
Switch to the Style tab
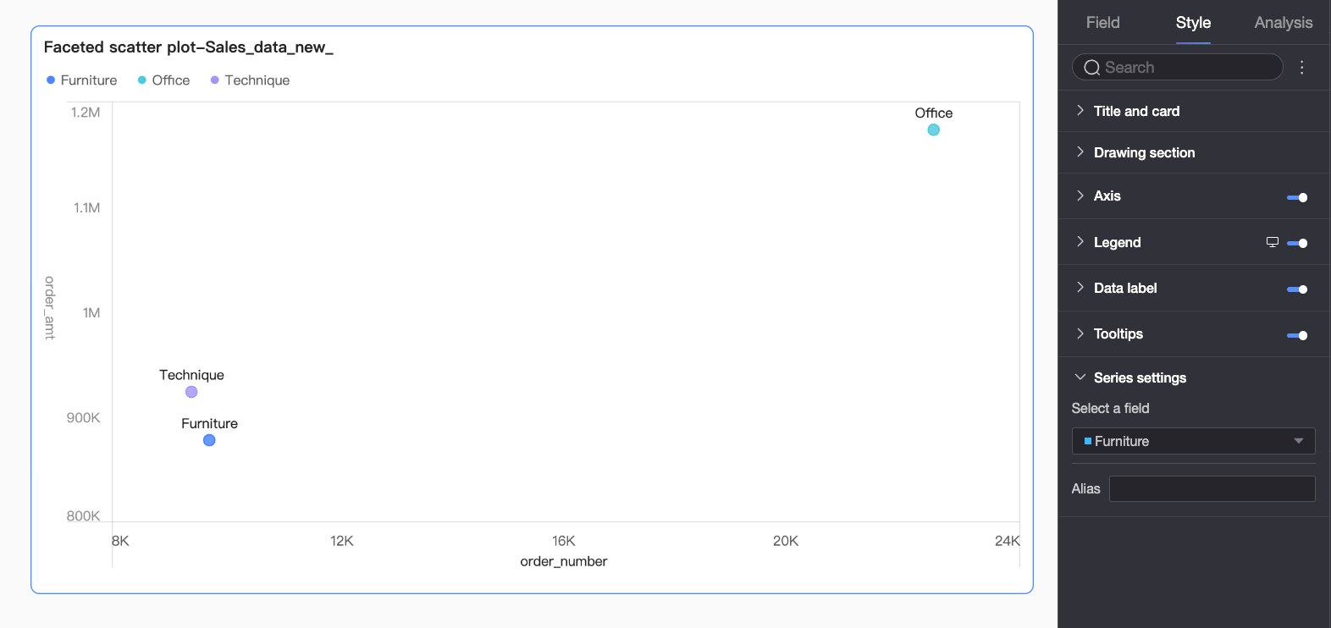(1193, 23)
